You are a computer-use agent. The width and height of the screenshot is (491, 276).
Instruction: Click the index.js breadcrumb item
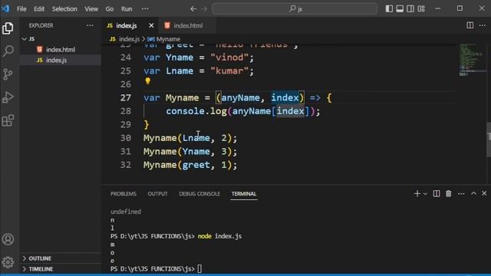coord(129,39)
